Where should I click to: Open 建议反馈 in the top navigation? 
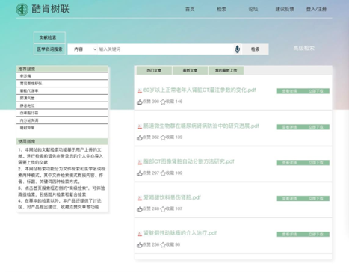[x=285, y=9]
